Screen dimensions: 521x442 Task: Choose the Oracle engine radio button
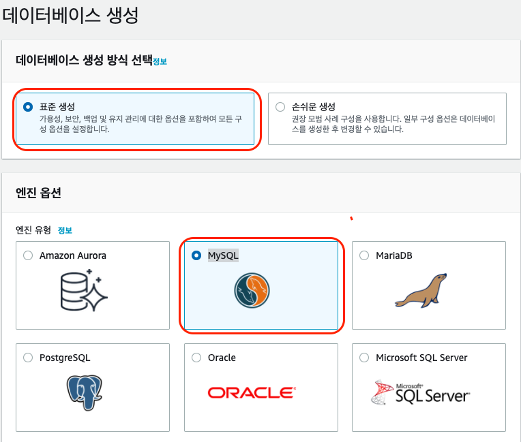coord(196,358)
